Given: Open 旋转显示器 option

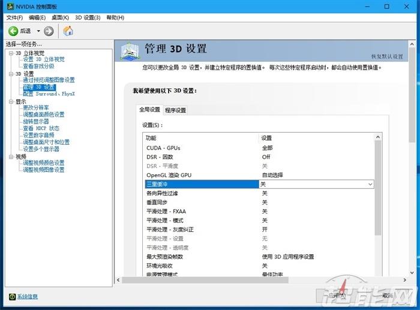Looking at the screenshot, I should click(36, 121).
